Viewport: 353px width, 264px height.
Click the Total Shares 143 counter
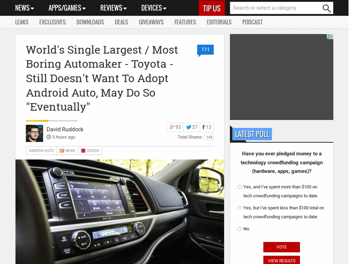point(195,137)
